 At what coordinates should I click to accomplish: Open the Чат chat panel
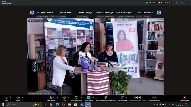65,97
